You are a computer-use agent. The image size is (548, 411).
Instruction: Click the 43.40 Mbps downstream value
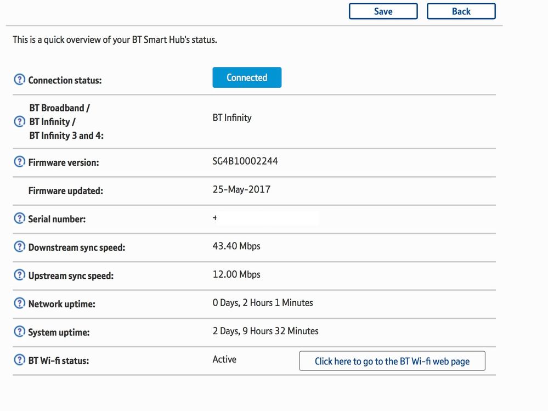[x=236, y=246]
